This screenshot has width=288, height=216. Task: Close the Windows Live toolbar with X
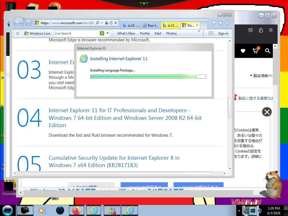pyautogui.click(x=18, y=33)
